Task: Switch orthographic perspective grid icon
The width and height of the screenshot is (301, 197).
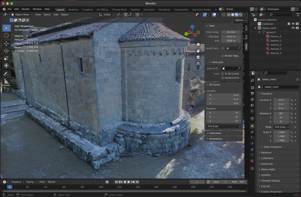Action: [198, 63]
